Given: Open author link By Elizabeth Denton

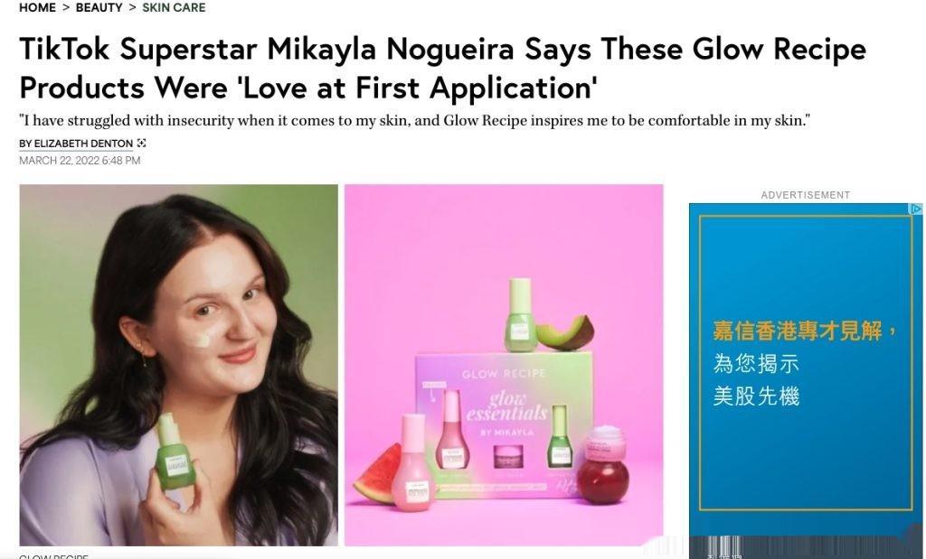Looking at the screenshot, I should [x=76, y=144].
